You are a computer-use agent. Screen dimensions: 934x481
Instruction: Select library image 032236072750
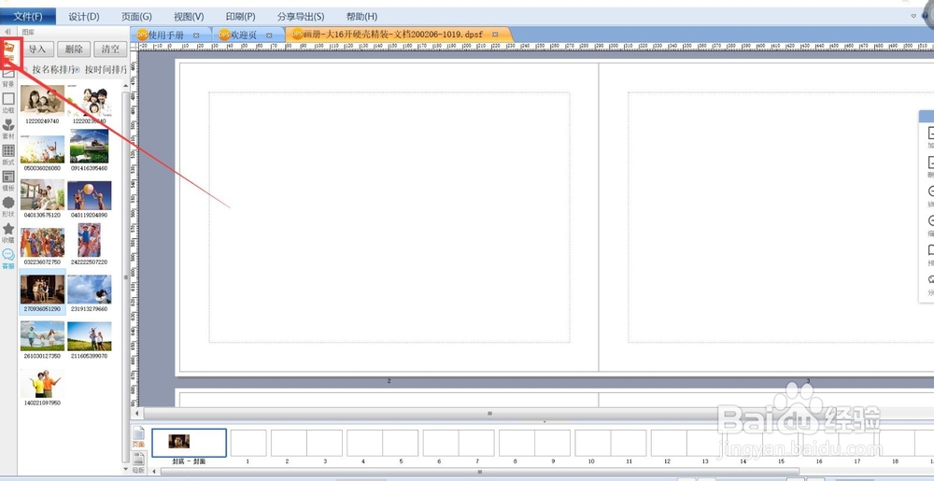tap(42, 246)
